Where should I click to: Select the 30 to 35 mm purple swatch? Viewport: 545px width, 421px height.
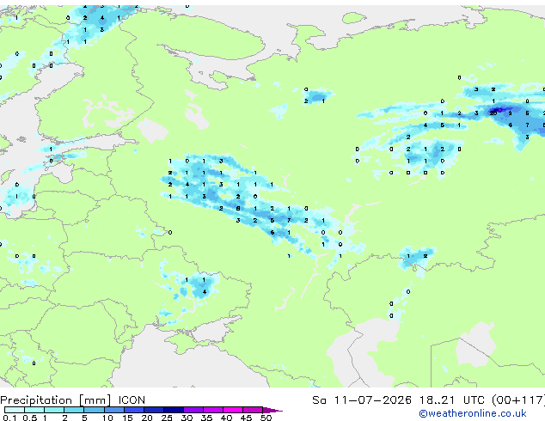[193, 410]
